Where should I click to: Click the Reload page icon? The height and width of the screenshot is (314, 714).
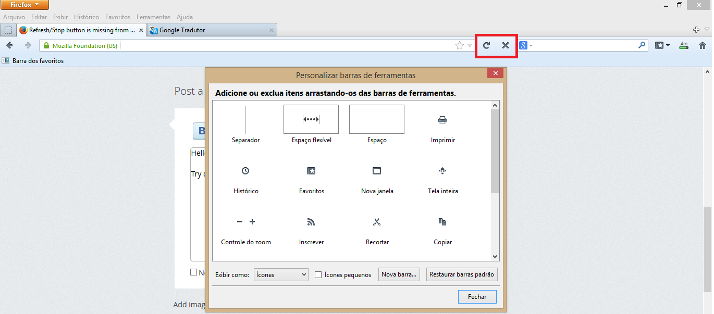click(486, 45)
